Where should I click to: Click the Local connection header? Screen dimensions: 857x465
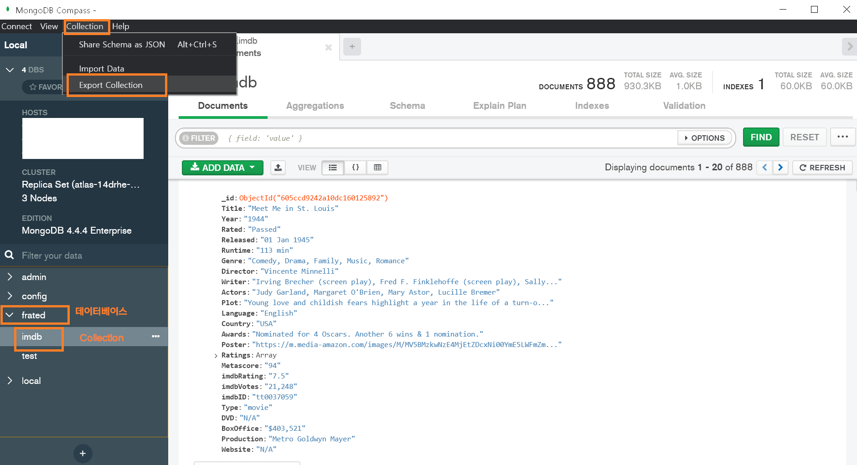[x=15, y=45]
